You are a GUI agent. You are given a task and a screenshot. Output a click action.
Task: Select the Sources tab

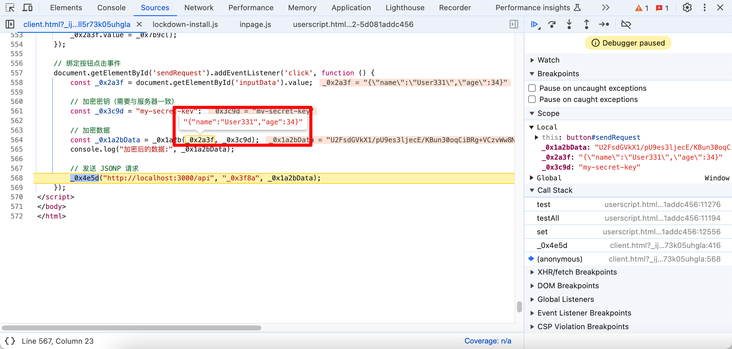155,7
